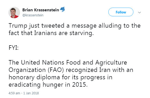150x98 pixels.
Task: Open the Brian Krassenstein display name link
Action: click(41, 10)
